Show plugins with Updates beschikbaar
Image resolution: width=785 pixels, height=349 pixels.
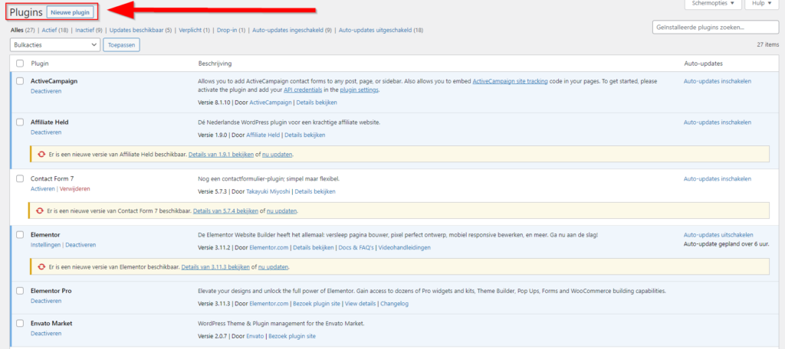(140, 31)
